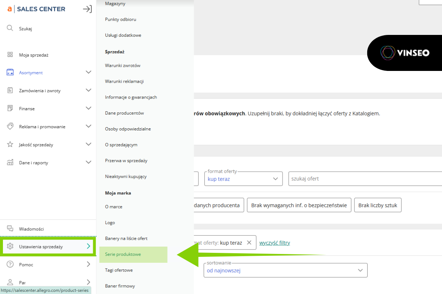Remove the kup teraz filter chip
Image resolution: width=442 pixels, height=294 pixels.
249,243
